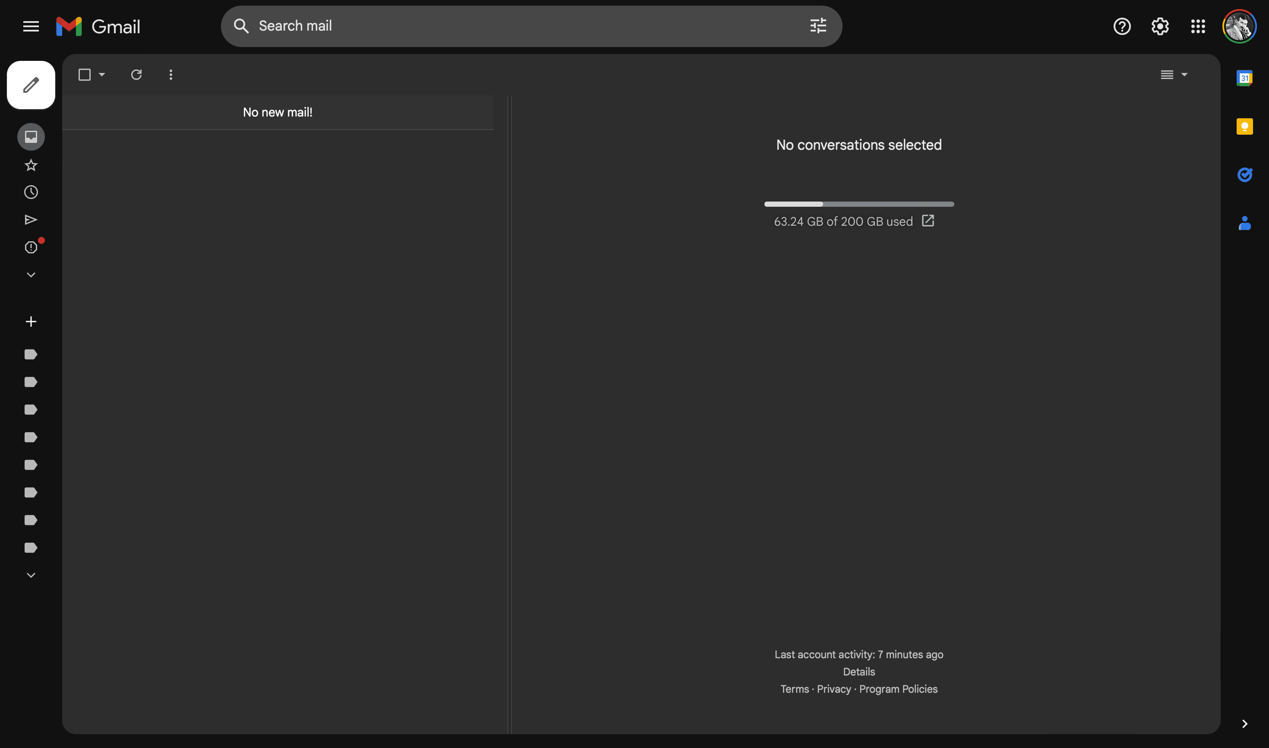Click the No new mail! message
This screenshot has width=1269, height=748.
[x=278, y=112]
